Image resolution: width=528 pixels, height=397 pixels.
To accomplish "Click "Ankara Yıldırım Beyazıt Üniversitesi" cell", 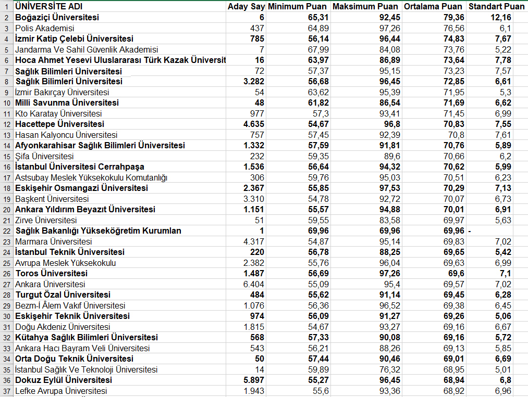I will coord(120,209).
